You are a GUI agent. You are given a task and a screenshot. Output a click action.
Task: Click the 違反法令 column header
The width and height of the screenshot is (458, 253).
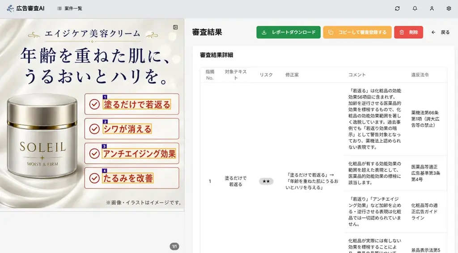pos(420,75)
